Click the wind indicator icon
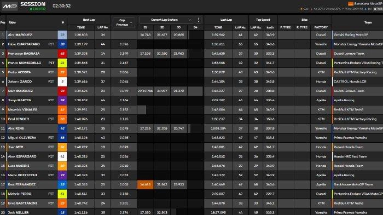The height and width of the screenshot is (215, 383). [343, 9]
